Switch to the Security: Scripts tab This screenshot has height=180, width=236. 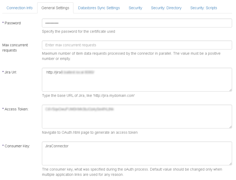click(203, 8)
